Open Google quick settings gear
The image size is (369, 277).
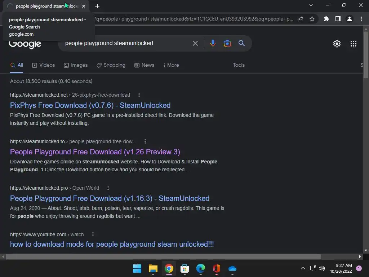(337, 44)
